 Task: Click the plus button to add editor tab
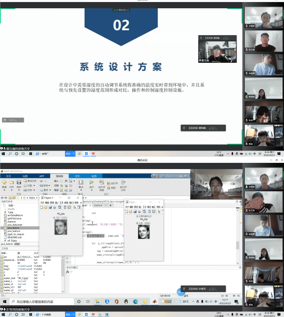coord(111,205)
